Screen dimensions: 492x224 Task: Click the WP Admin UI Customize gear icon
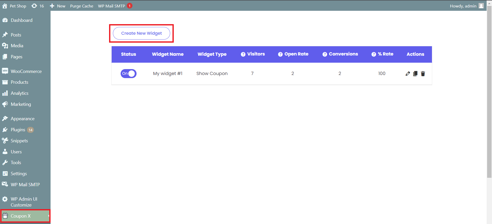click(5, 199)
